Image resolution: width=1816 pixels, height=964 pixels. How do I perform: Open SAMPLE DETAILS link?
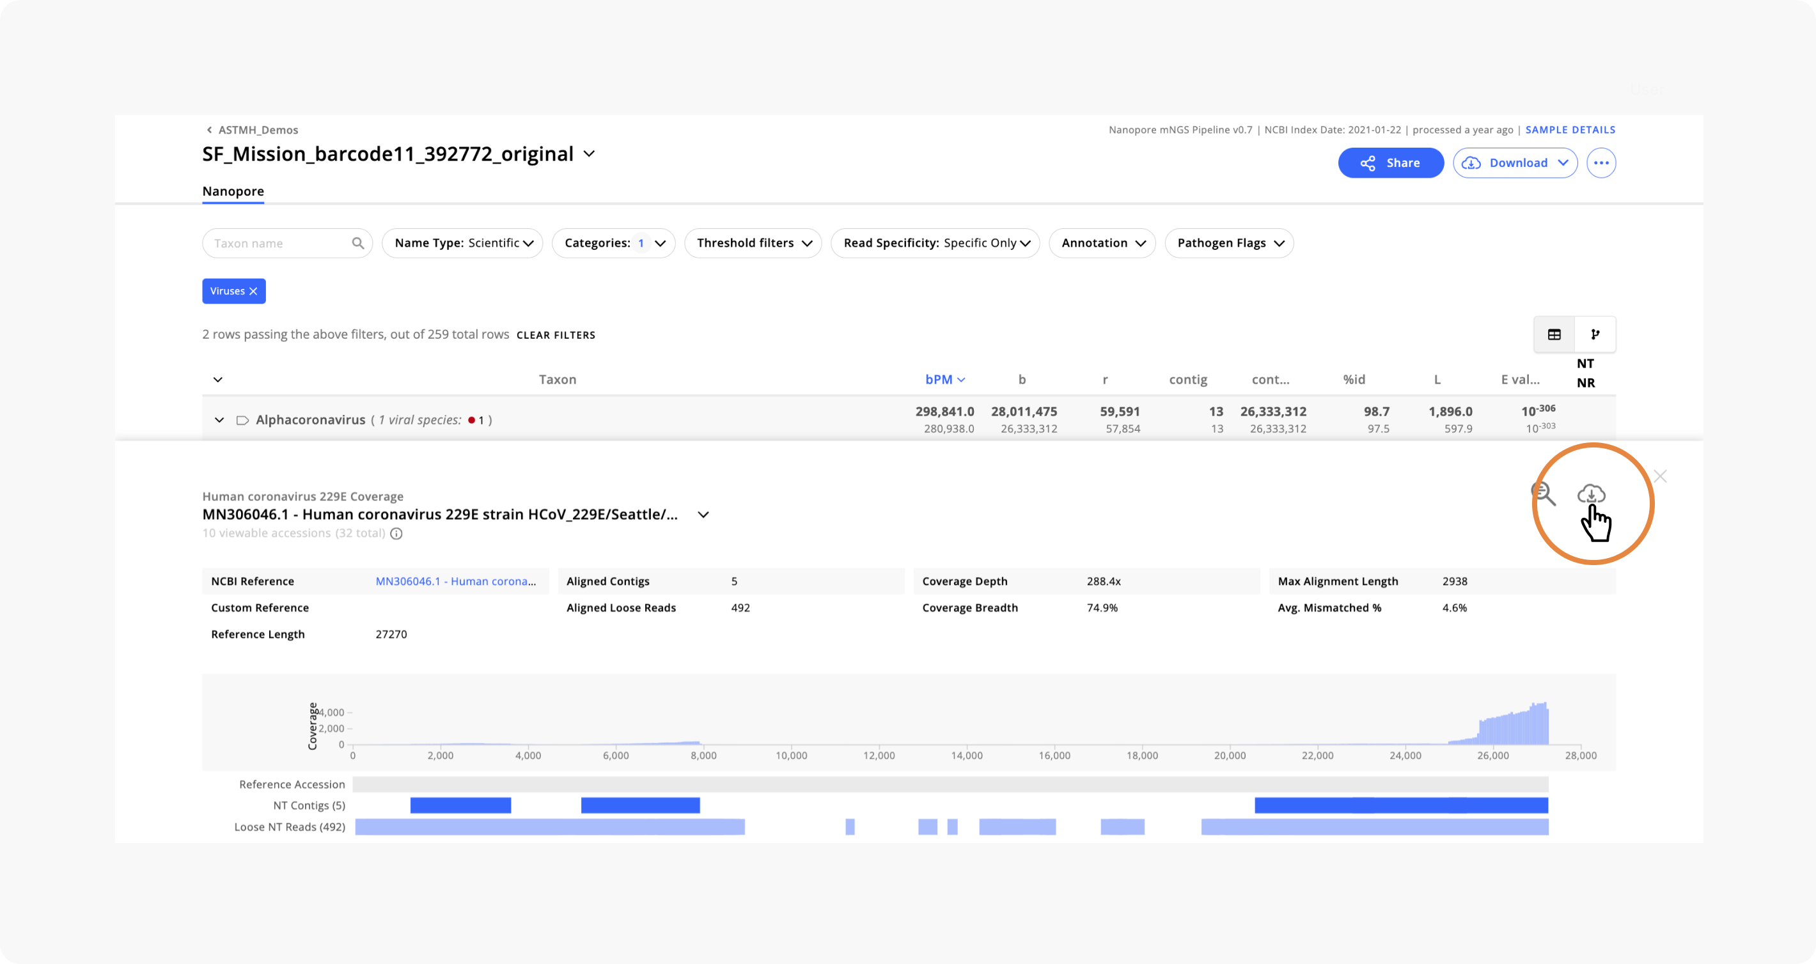(x=1570, y=130)
